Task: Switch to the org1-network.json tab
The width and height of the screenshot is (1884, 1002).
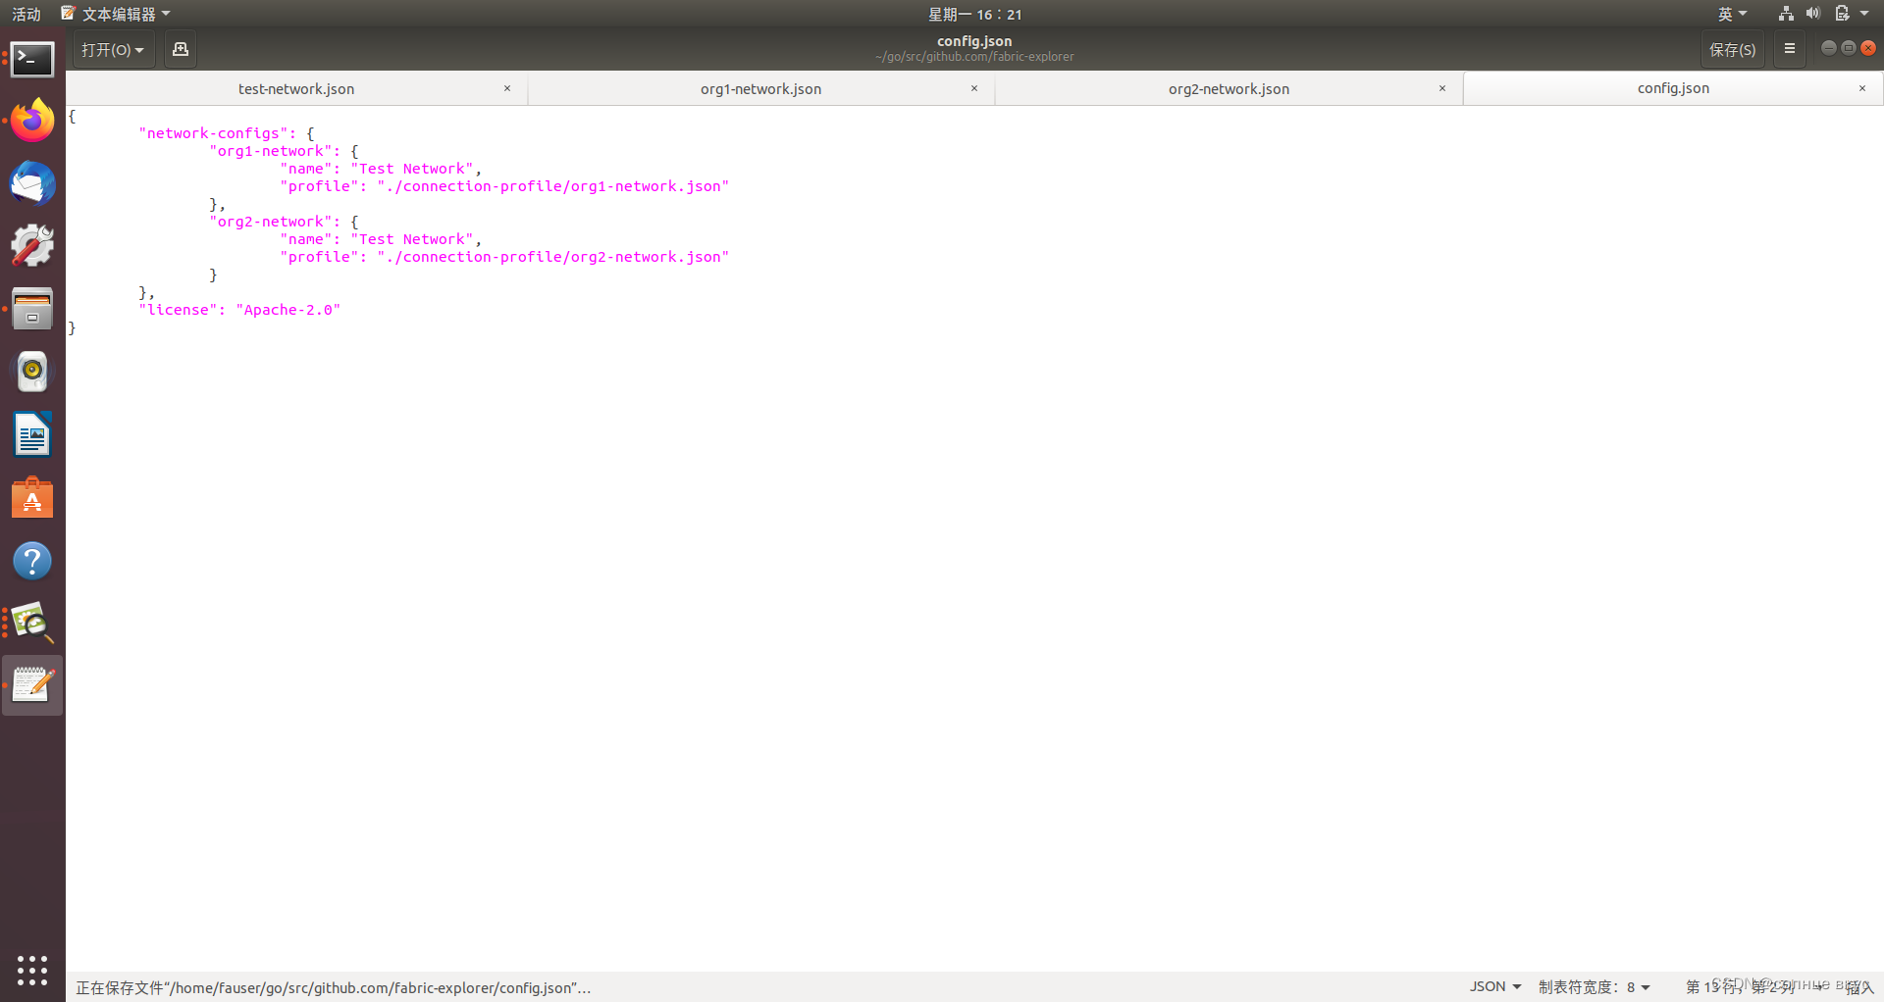Action: click(x=761, y=88)
